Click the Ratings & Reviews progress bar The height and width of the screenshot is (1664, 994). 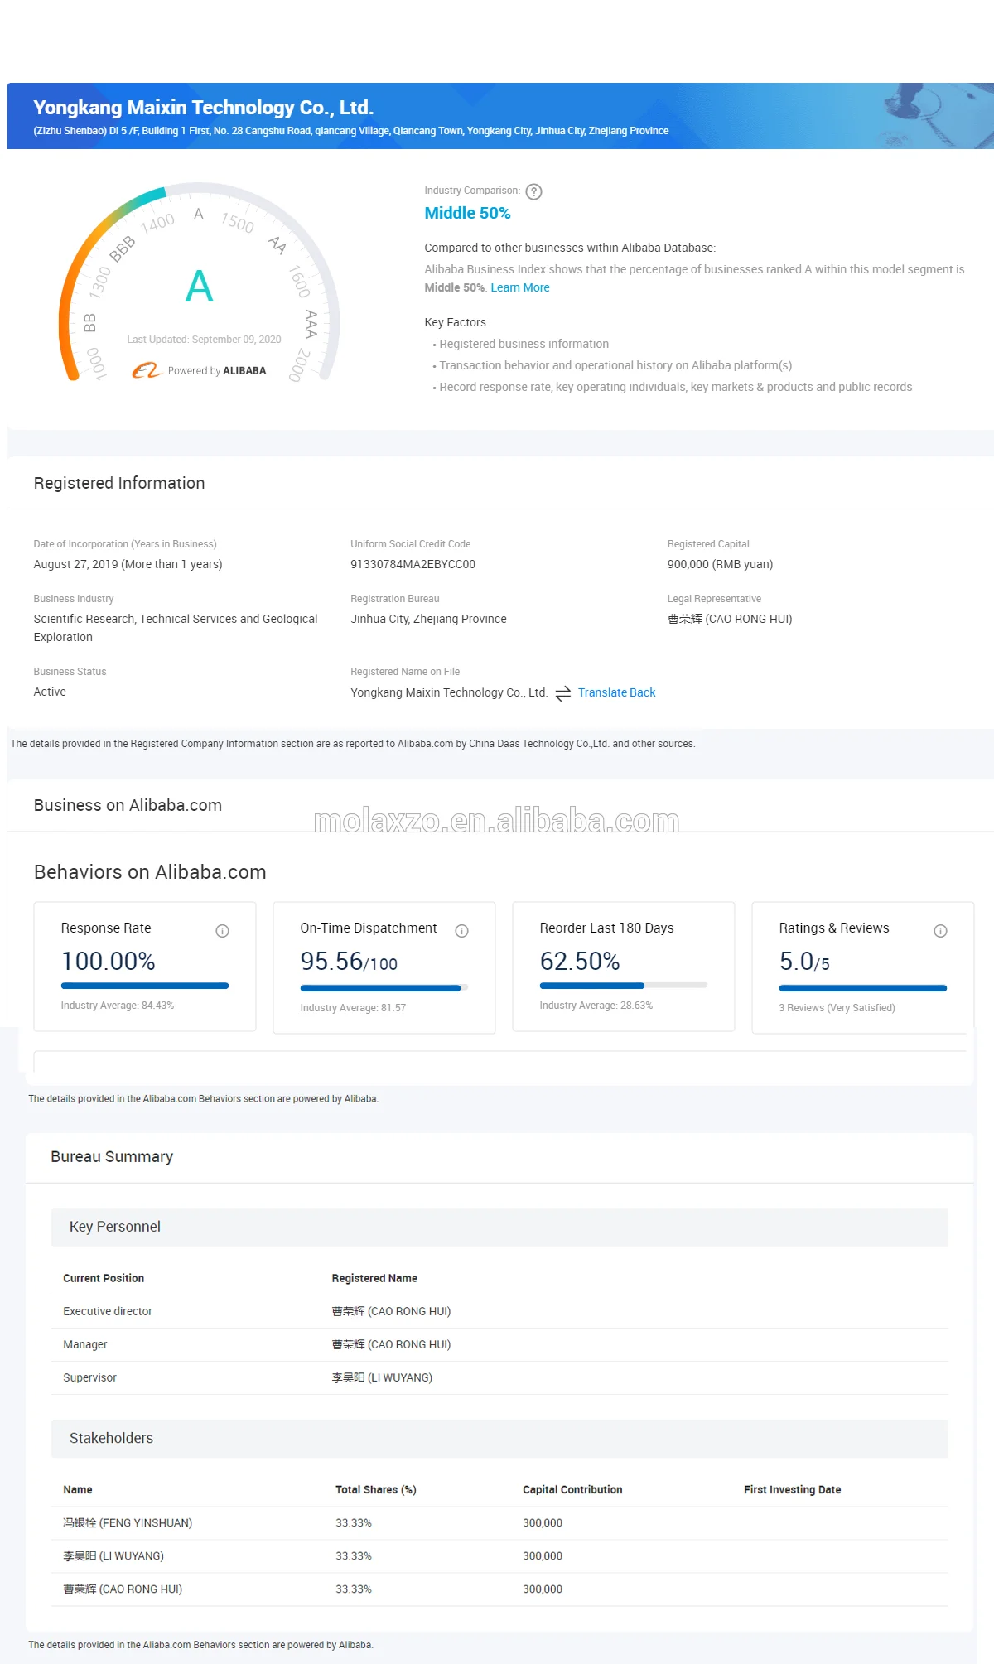(x=862, y=988)
